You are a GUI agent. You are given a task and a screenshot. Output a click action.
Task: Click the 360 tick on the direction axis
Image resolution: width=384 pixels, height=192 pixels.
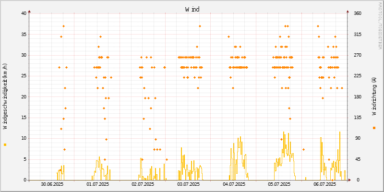[x=358, y=13]
